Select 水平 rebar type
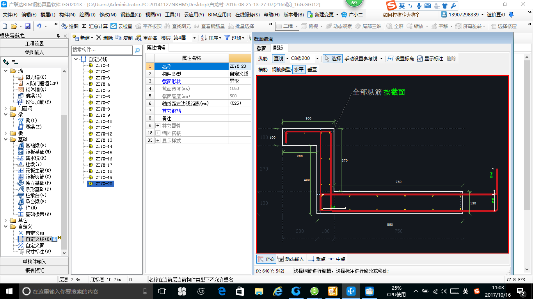This screenshot has height=299, width=533. point(299,69)
